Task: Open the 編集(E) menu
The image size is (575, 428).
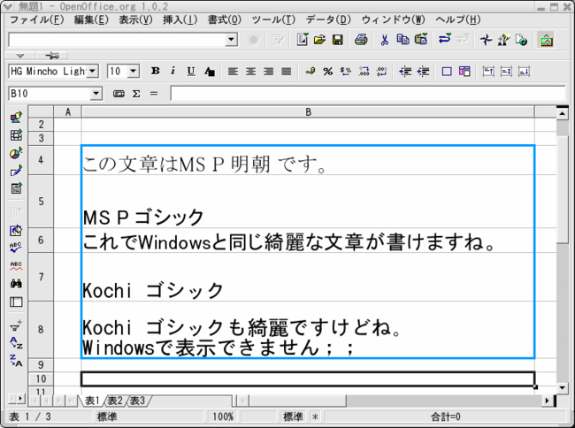Action: click(91, 19)
